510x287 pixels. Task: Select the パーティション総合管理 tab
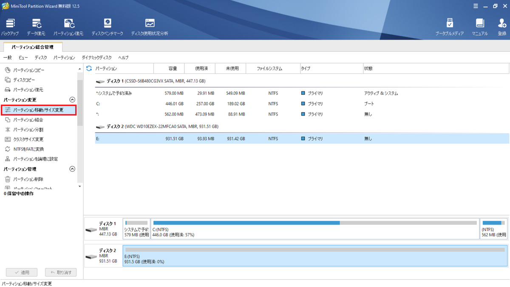click(33, 47)
